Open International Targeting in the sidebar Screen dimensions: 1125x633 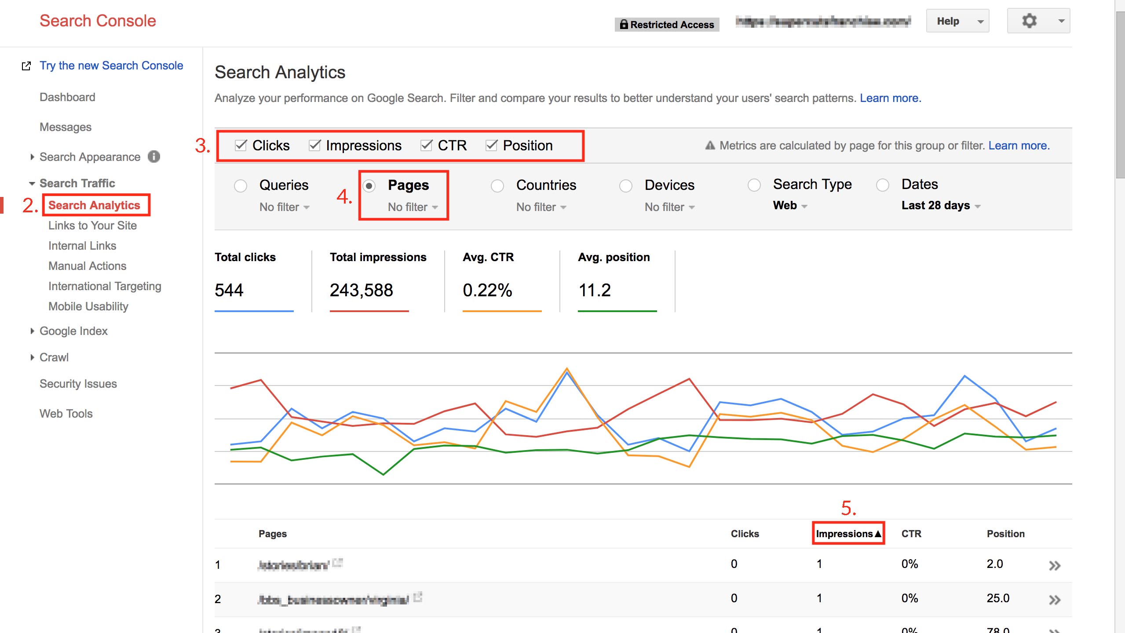pyautogui.click(x=105, y=286)
